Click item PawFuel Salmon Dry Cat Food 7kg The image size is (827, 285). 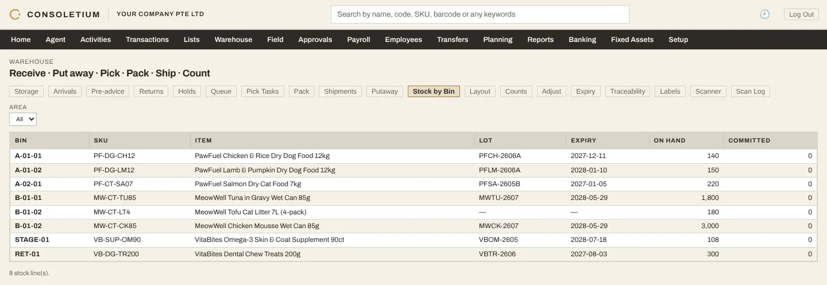coord(248,184)
